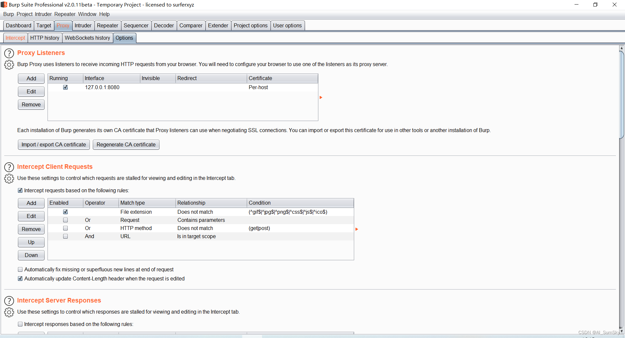Viewport: 625px width, 338px height.
Task: Switch to the Comparer tab
Action: tap(191, 25)
